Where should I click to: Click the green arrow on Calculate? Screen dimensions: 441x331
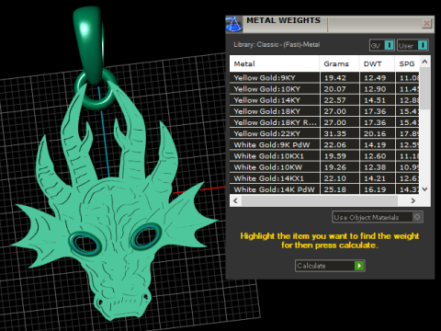coord(359,266)
